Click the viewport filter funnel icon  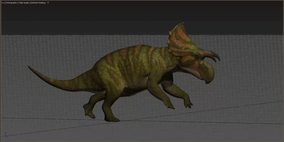[x=48, y=3]
